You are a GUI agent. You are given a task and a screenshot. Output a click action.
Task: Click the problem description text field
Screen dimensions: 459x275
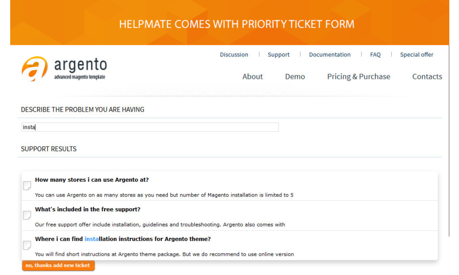[x=150, y=127]
